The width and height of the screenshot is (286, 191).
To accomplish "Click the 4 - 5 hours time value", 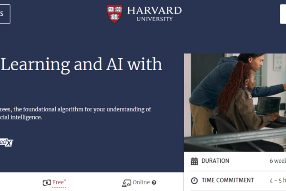I will [x=277, y=180].
